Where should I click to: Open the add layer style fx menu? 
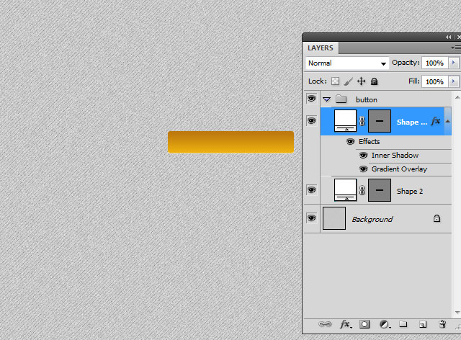point(345,324)
